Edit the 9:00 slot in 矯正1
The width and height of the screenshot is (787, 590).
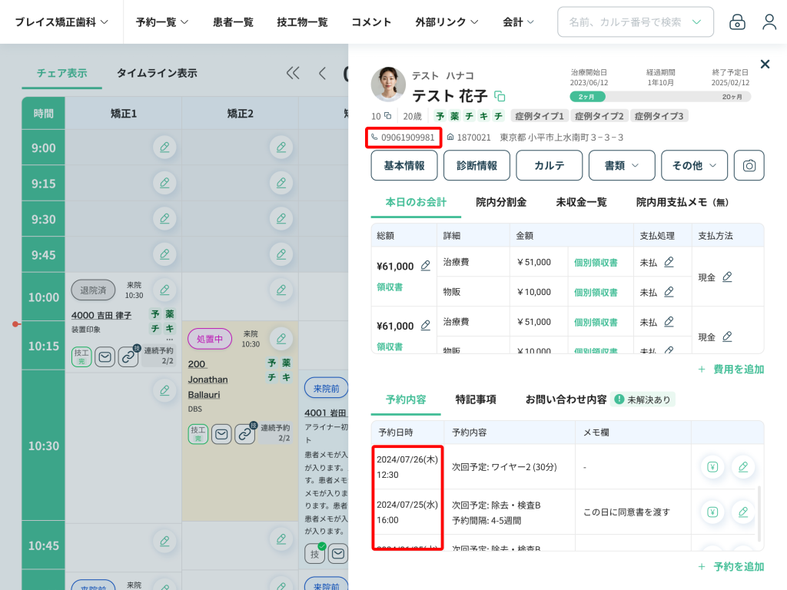(164, 147)
